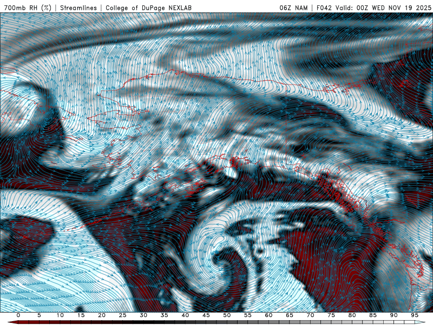
Task: Click the colorbar tick label "25"
Action: 123,315
